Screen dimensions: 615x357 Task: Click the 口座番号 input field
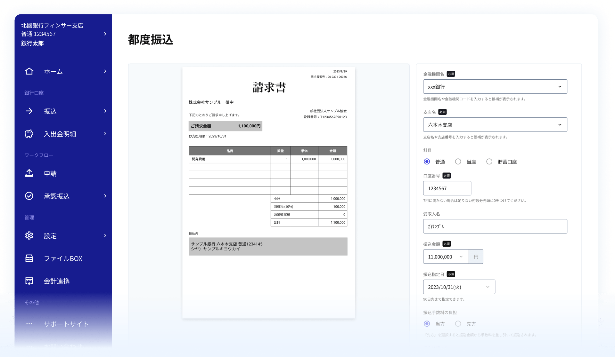[447, 188]
